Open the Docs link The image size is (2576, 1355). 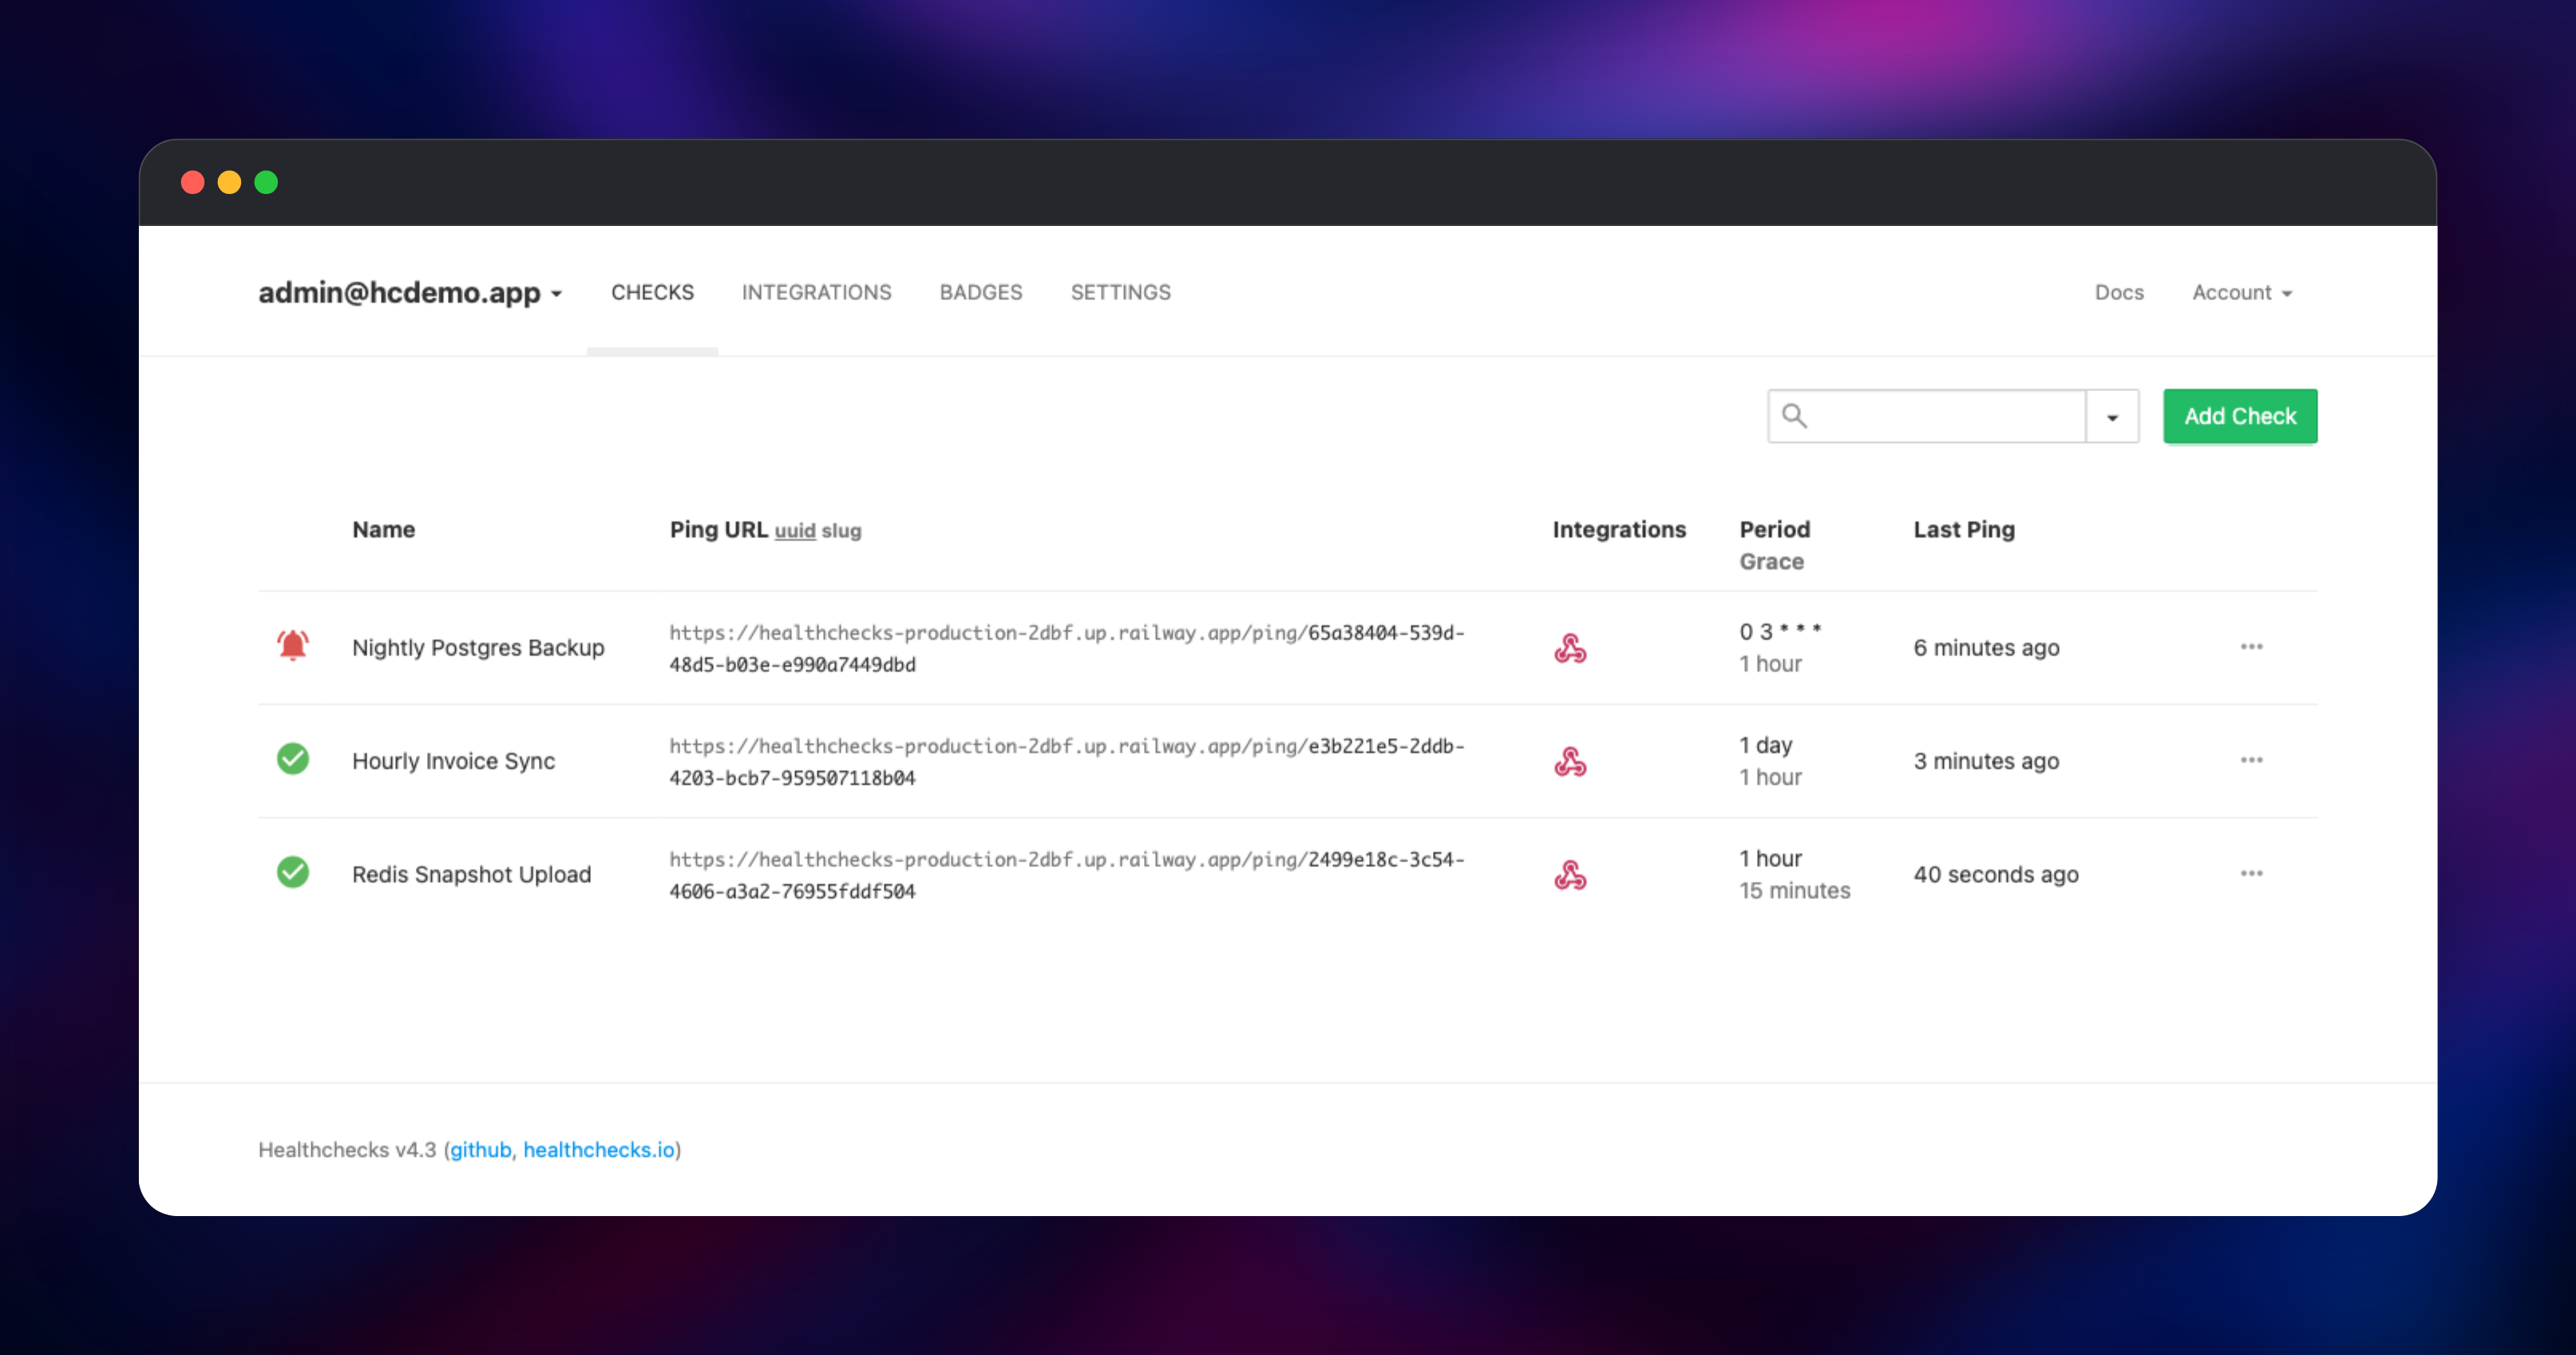2119,292
